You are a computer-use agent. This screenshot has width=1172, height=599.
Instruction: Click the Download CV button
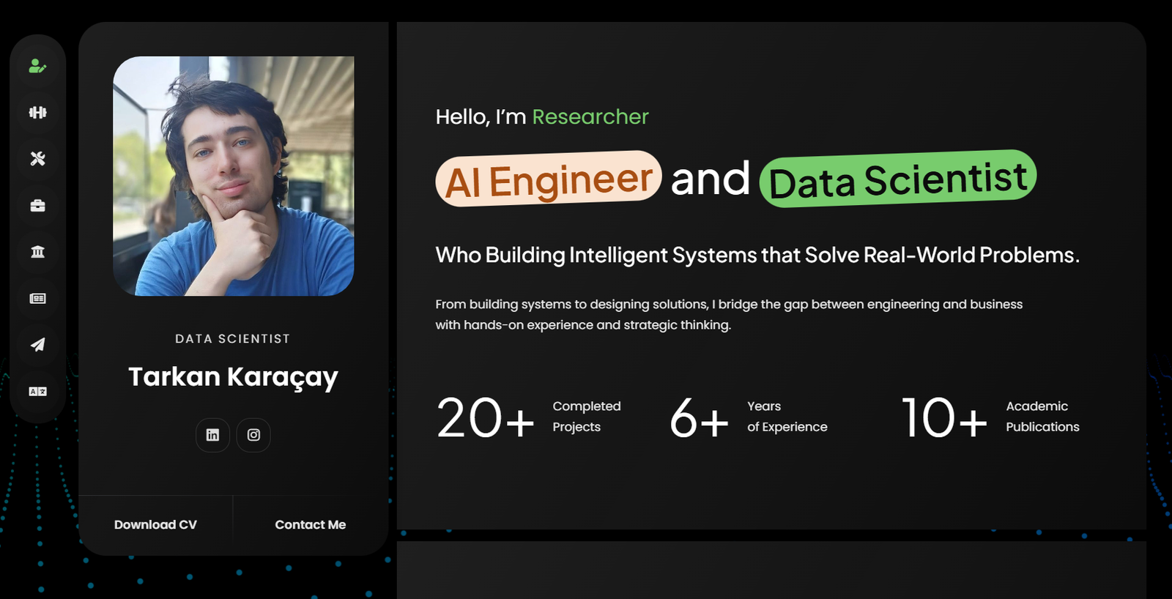tap(155, 525)
